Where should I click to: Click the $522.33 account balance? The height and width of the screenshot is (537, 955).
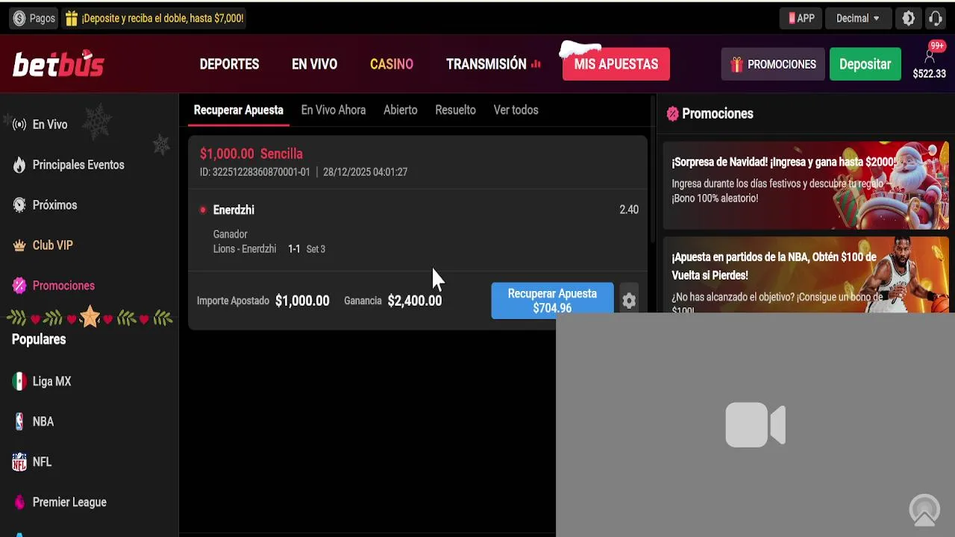coord(930,74)
